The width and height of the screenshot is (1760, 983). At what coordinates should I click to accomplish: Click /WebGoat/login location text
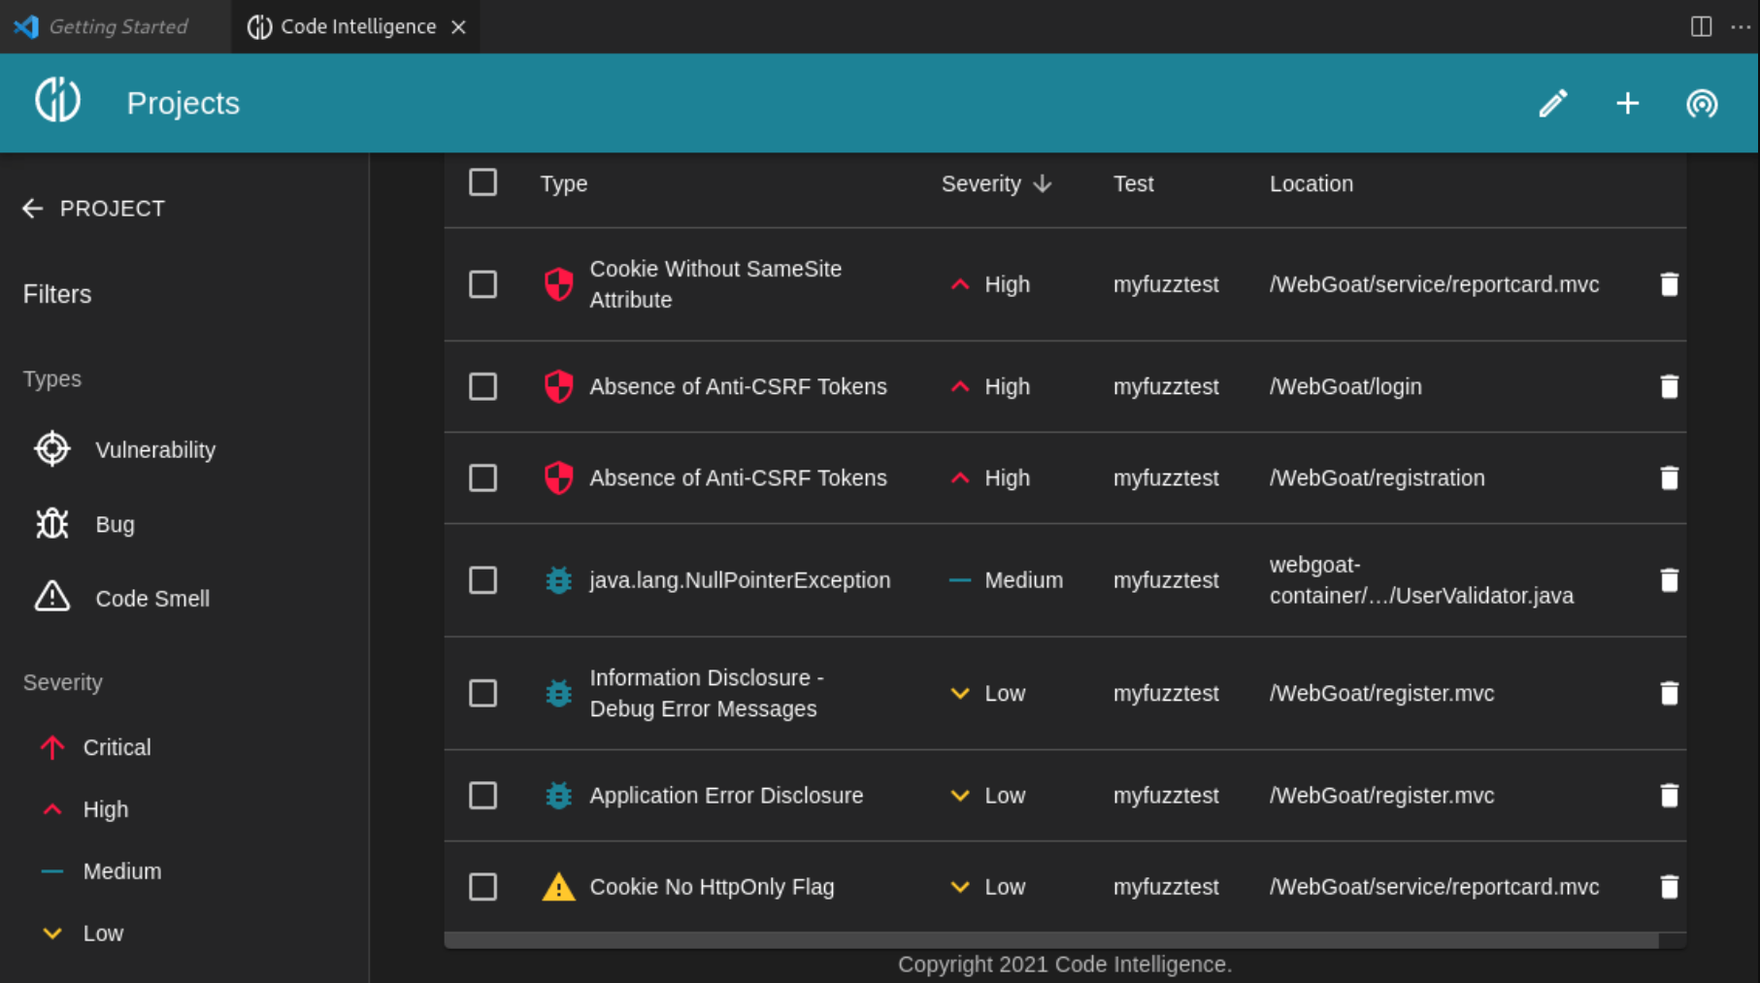[1345, 386]
